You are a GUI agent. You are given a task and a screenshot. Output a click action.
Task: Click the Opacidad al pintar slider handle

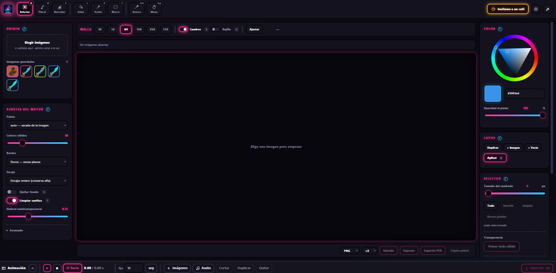(543, 115)
